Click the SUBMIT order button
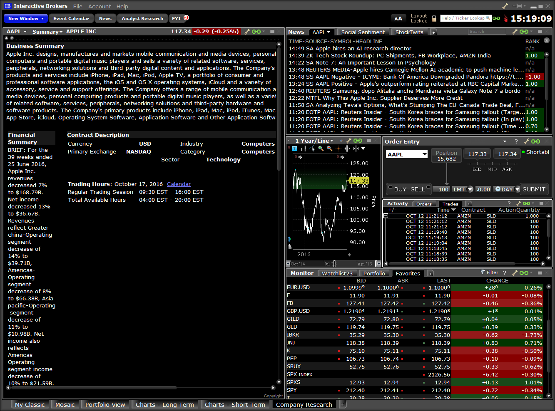Screen dimensions: 555x411 pos(534,189)
